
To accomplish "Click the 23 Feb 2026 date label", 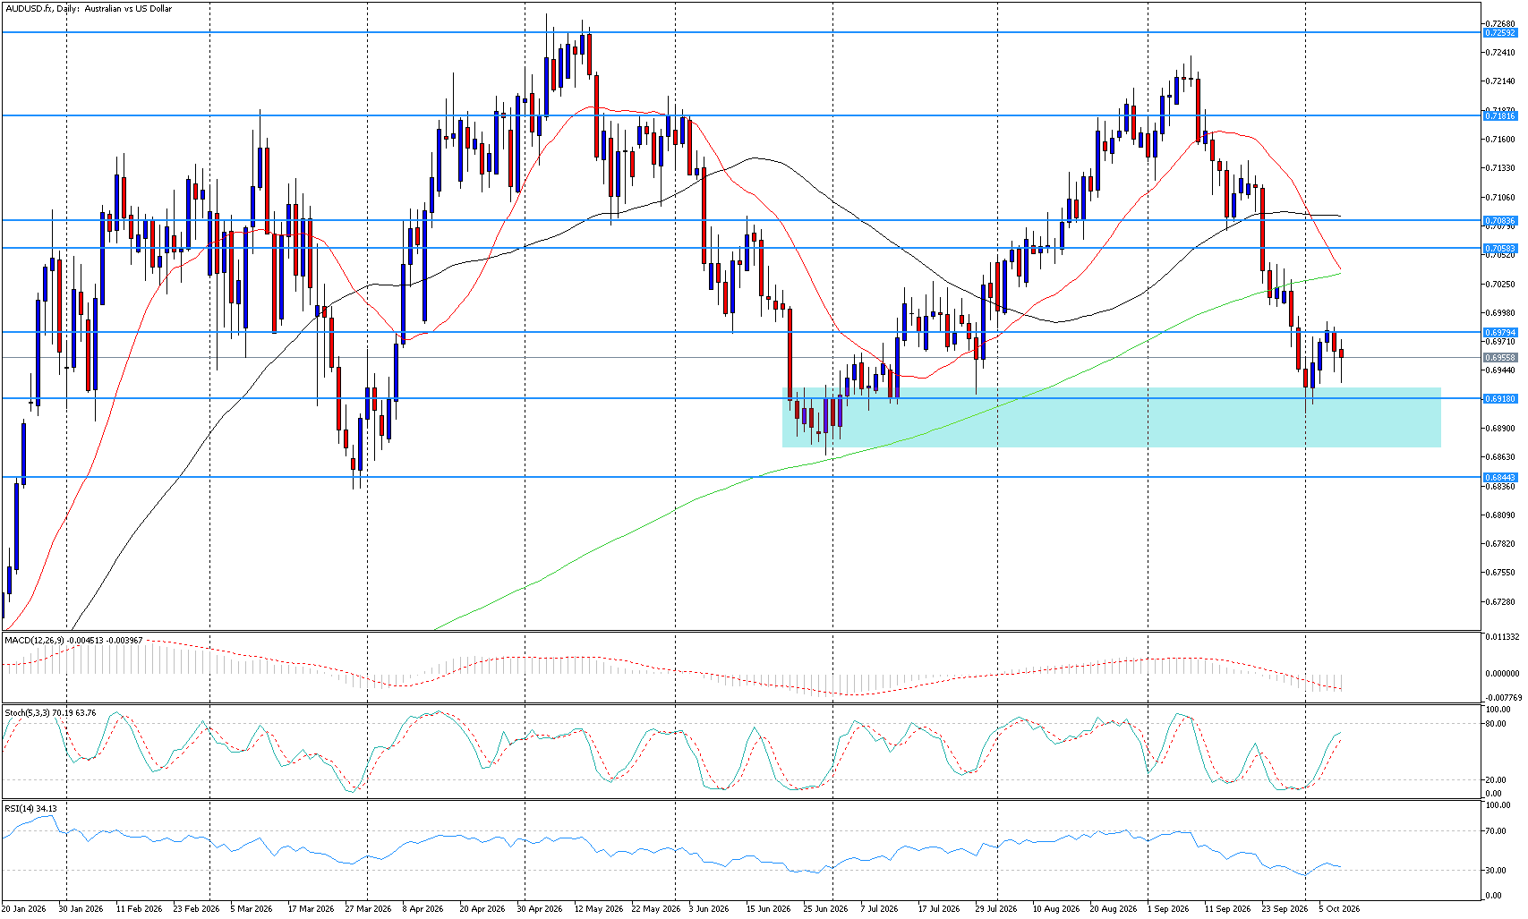I will click(x=197, y=909).
